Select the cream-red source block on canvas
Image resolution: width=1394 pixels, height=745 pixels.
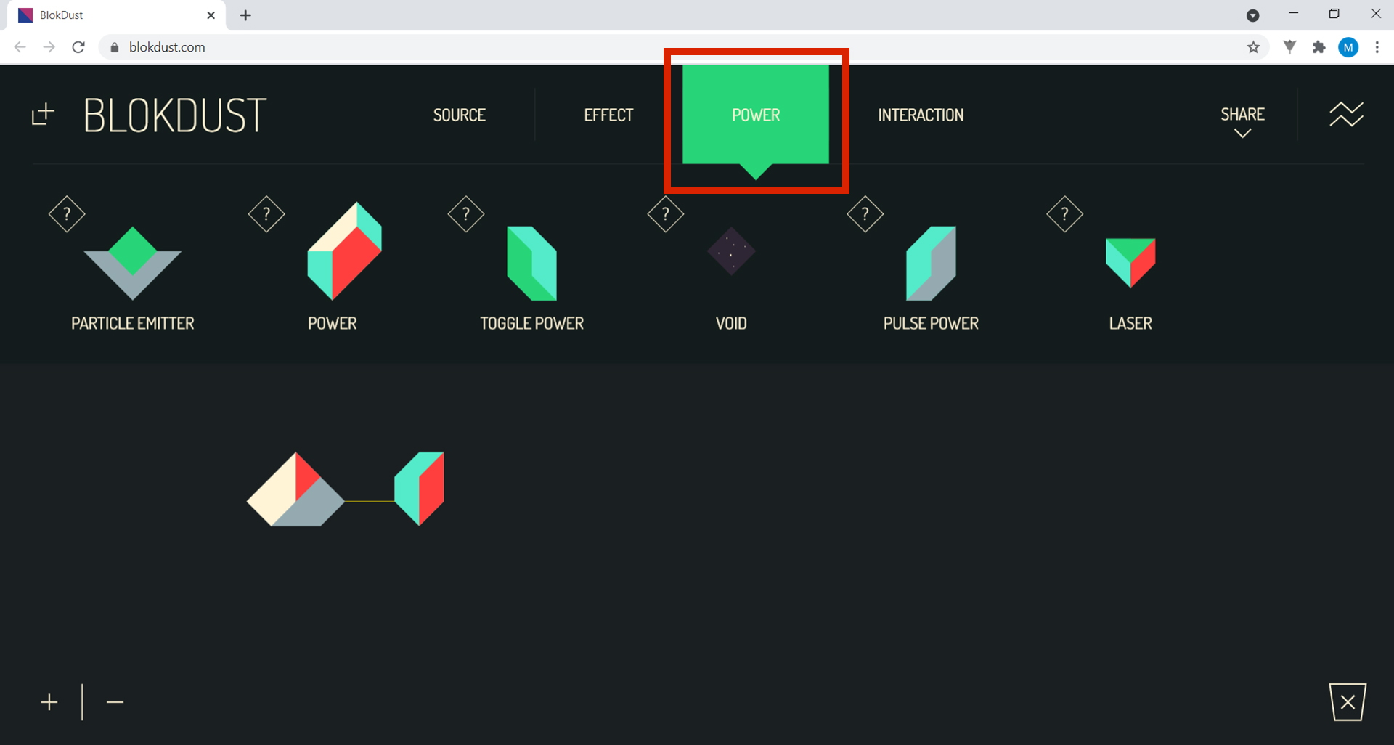coord(295,489)
